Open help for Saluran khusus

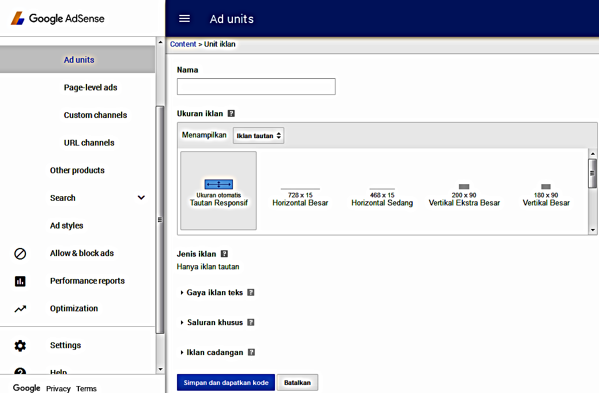click(251, 322)
